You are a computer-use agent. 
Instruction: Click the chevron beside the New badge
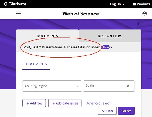click(x=112, y=47)
